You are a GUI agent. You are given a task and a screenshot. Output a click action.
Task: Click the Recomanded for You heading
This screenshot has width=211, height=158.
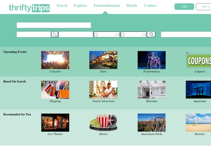[x=17, y=114]
